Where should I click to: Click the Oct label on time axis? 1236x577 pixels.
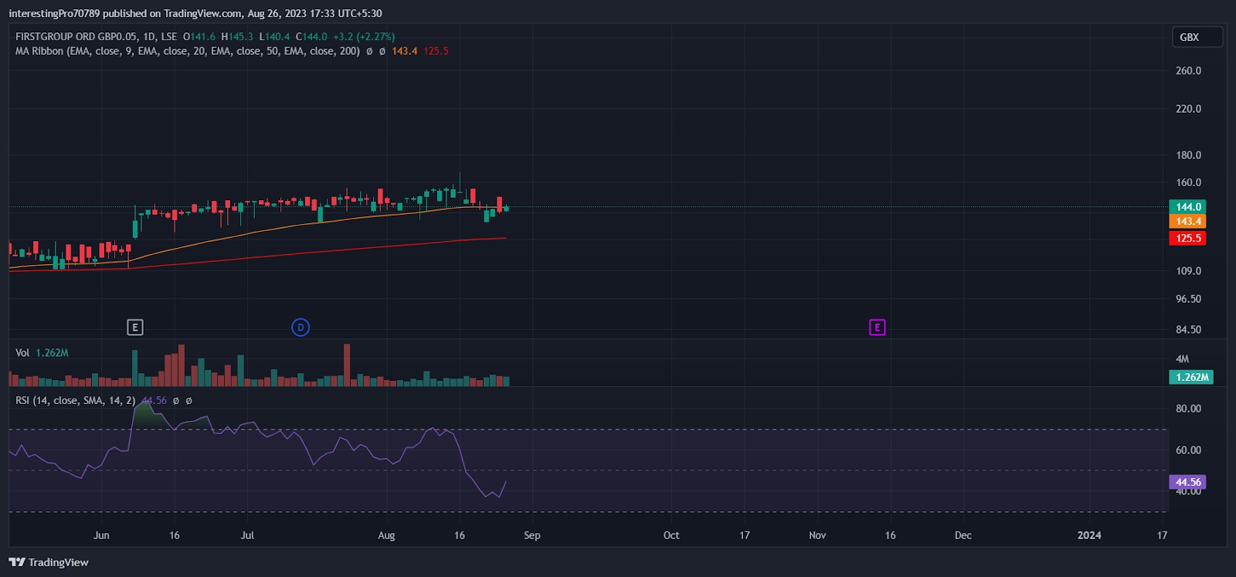click(x=671, y=535)
